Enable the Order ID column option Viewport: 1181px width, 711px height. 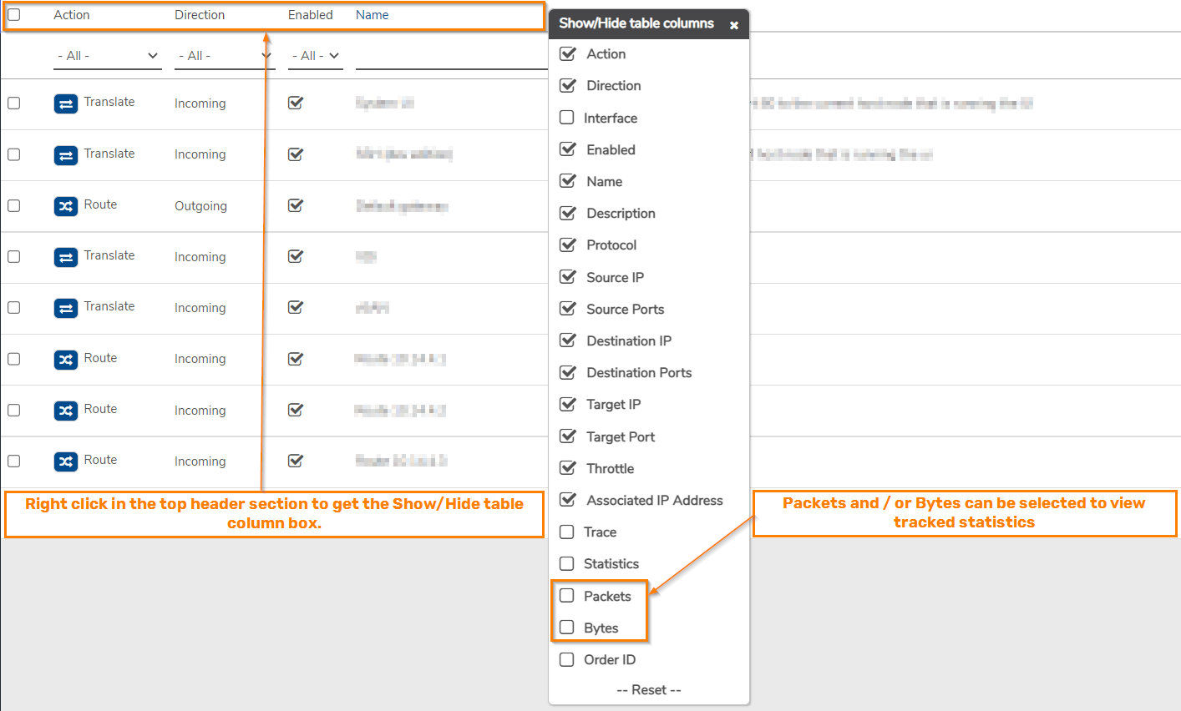[567, 659]
